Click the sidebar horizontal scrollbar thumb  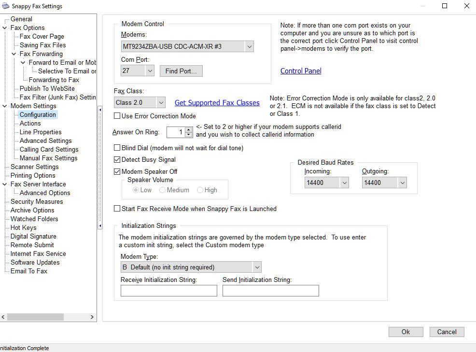coord(36,317)
